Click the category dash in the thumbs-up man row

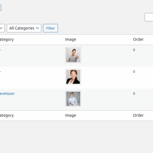coord(0,50)
